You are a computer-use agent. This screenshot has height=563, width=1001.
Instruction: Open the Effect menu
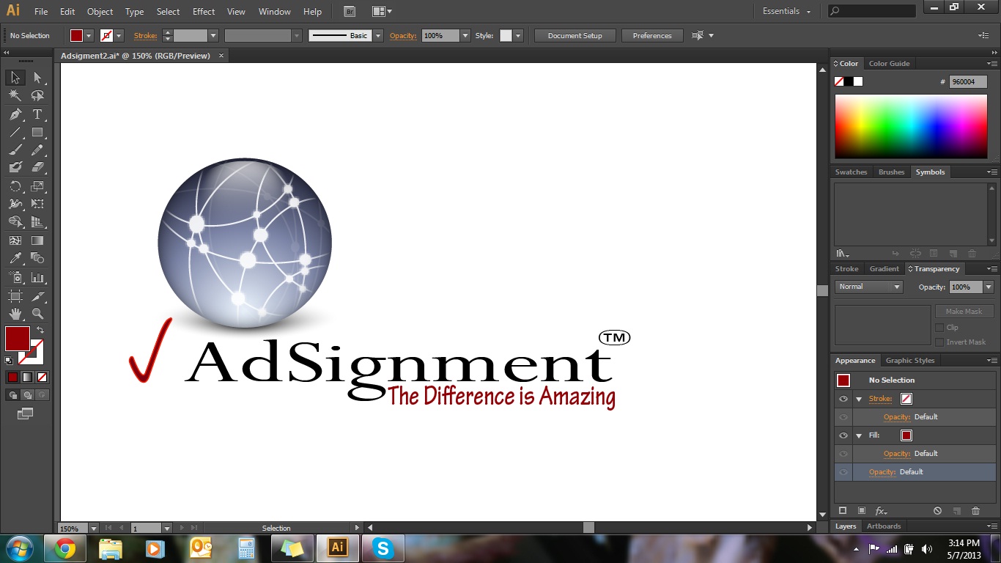pos(203,11)
